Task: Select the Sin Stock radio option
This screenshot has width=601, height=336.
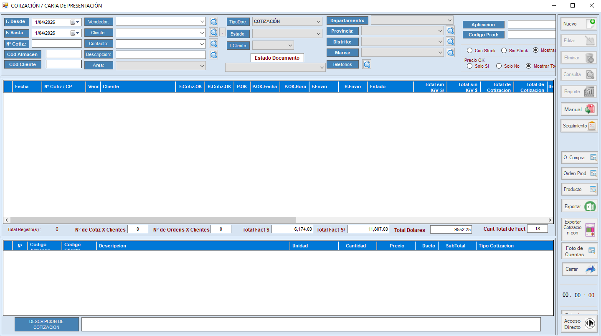Action: [504, 51]
